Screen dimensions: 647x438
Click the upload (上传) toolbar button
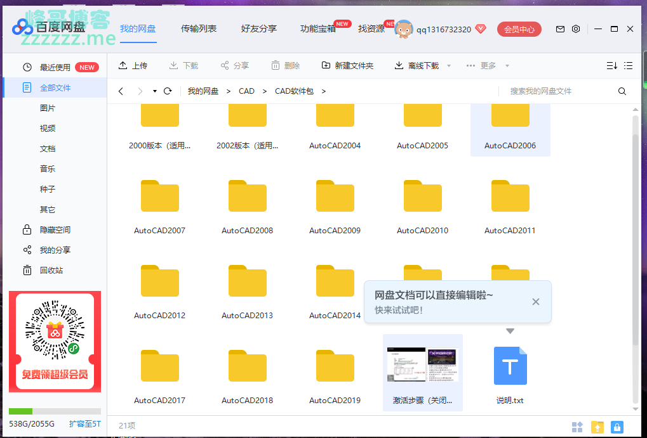pyautogui.click(x=133, y=66)
